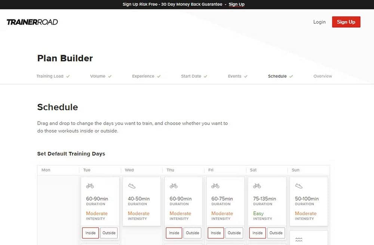Image resolution: width=374 pixels, height=245 pixels.
Task: Click the bike icon on Tuesday's workout
Action: (x=90, y=186)
